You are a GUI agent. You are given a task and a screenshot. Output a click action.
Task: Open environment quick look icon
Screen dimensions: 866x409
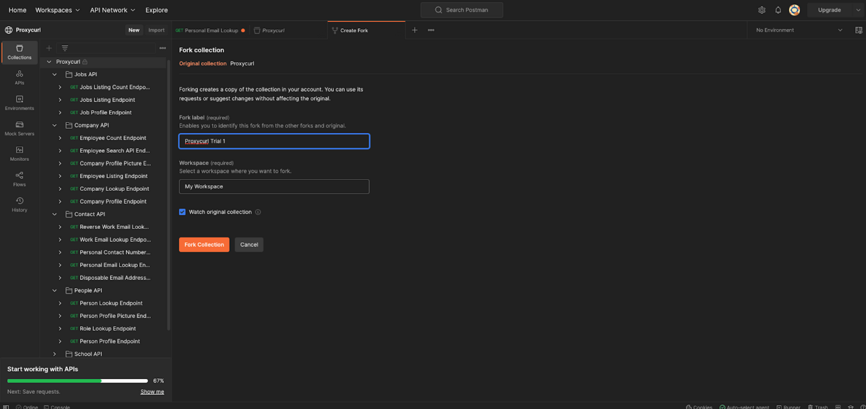859,30
